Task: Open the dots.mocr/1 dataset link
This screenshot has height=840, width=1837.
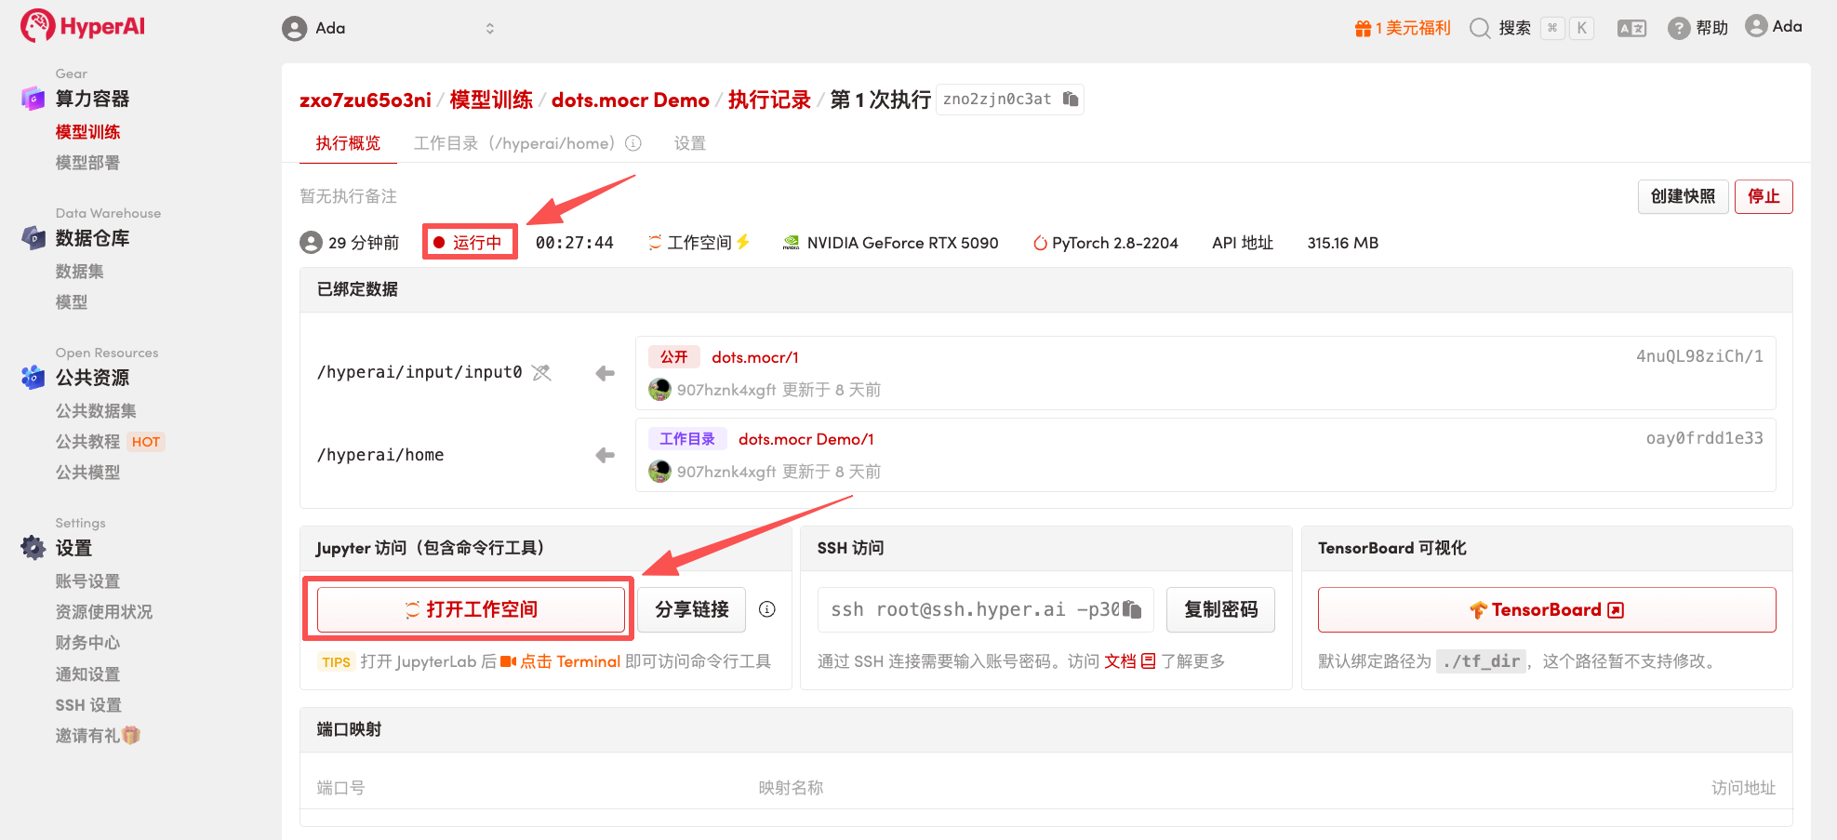Action: tap(754, 357)
